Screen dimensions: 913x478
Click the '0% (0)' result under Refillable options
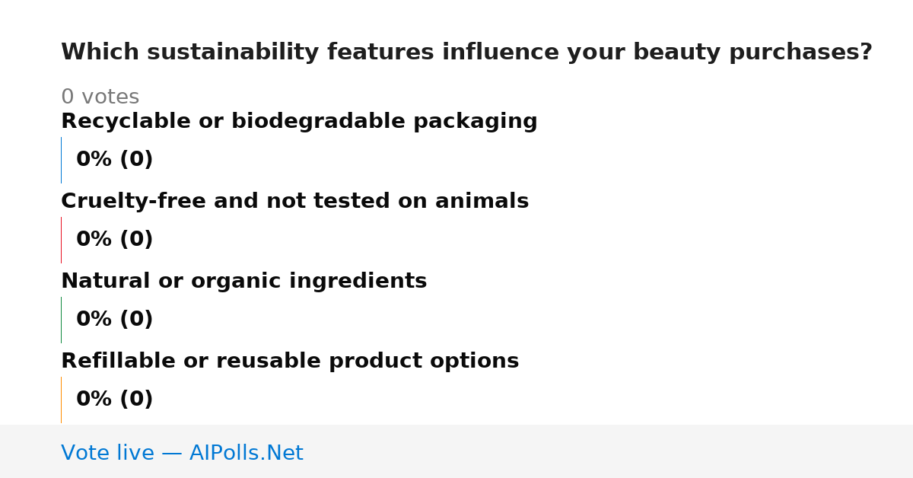coord(114,400)
